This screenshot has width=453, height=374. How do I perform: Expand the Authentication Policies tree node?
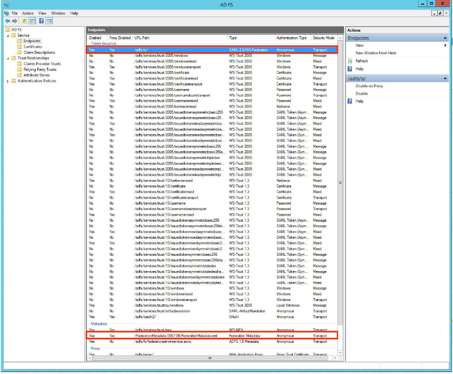8,81
